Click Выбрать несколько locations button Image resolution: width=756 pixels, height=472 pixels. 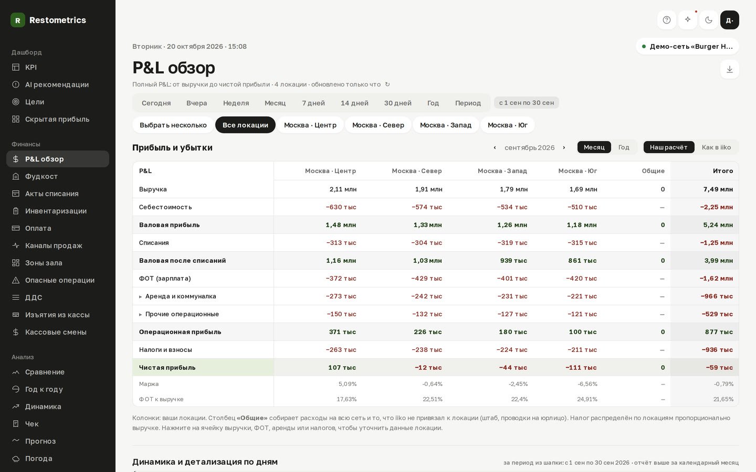(173, 125)
